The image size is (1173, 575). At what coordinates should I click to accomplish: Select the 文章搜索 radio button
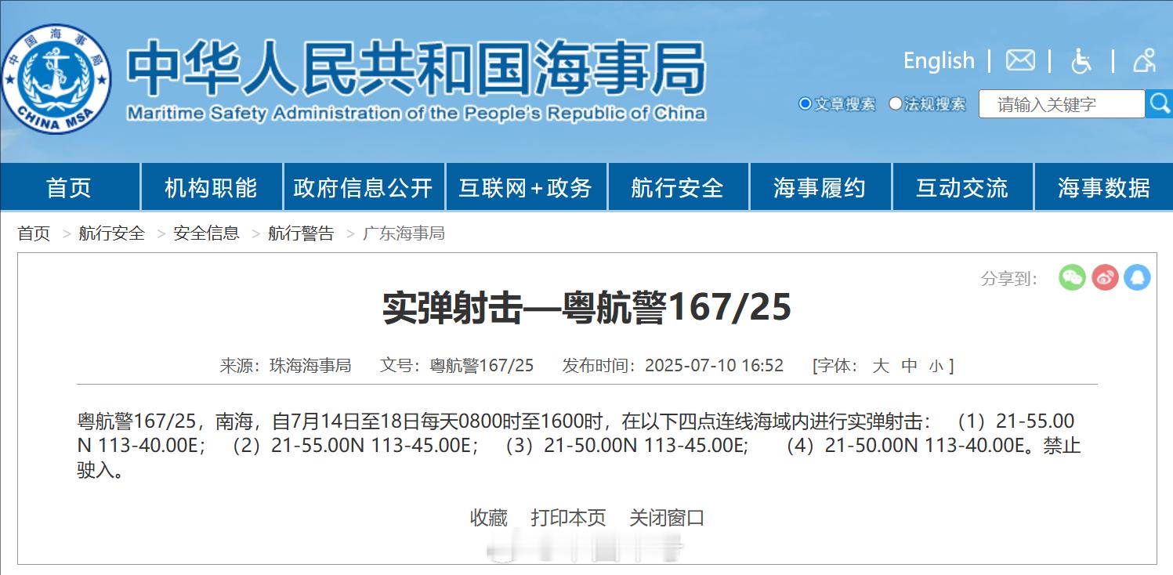[805, 103]
